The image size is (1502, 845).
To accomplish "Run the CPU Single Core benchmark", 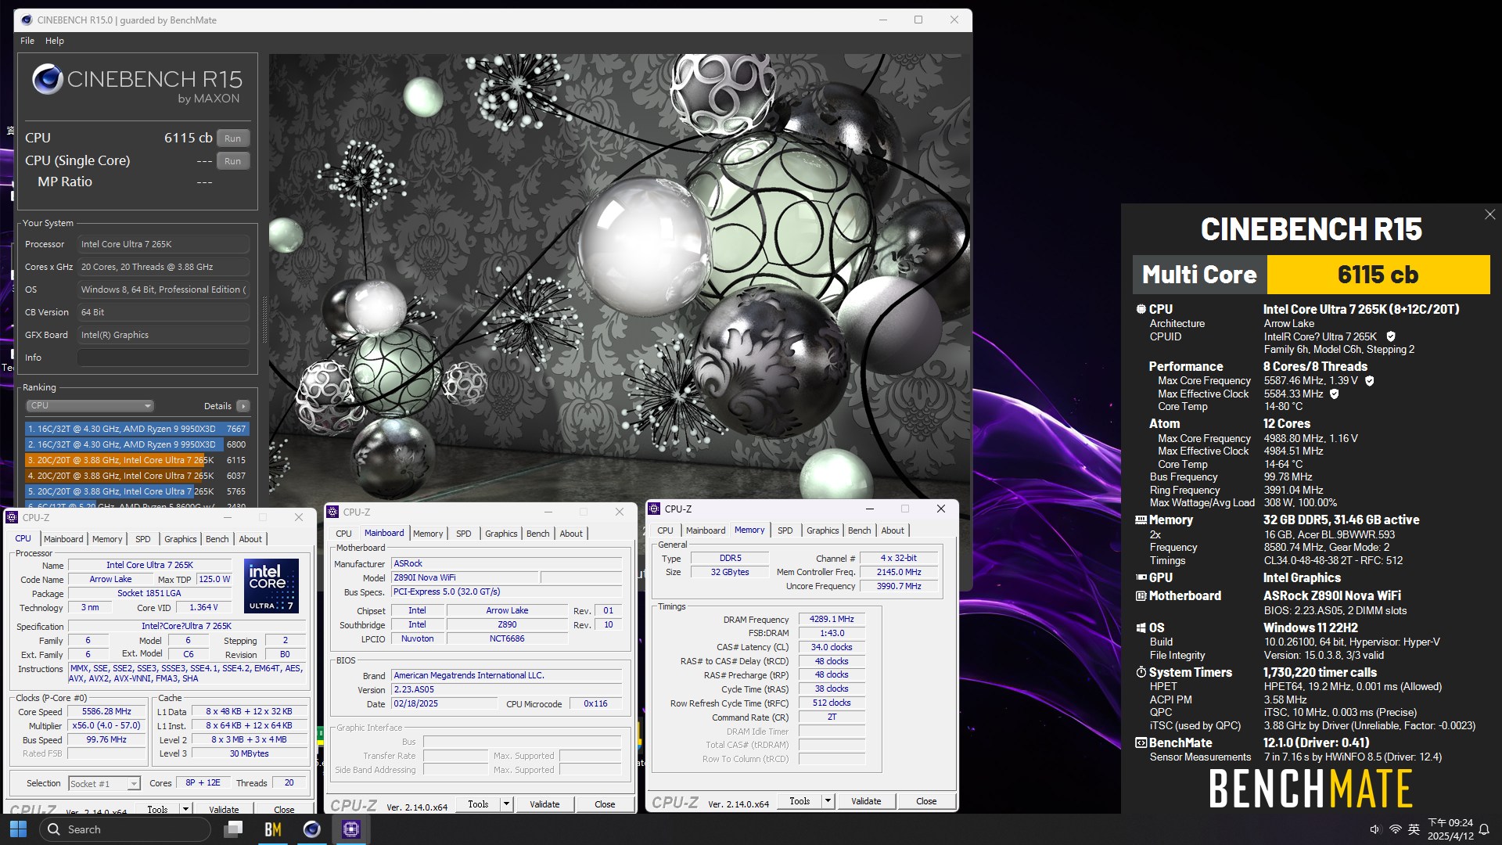I will click(232, 161).
